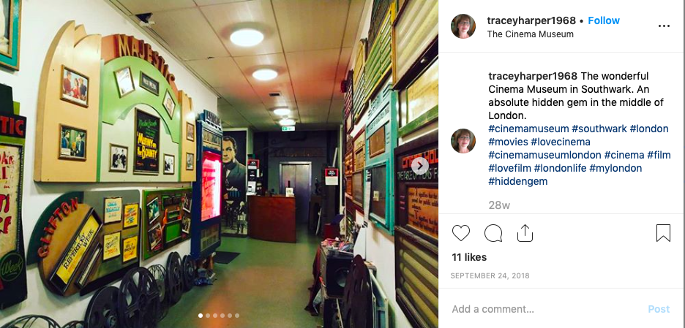Select the last carousel dot
The image size is (685, 328).
click(x=237, y=316)
